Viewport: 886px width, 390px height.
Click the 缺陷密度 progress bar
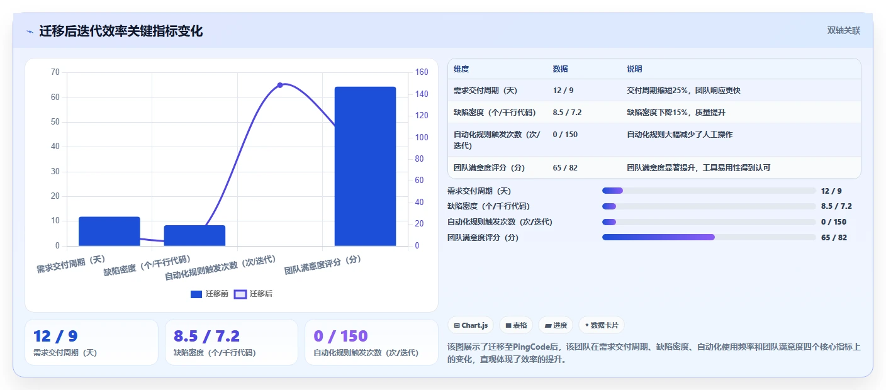(x=709, y=206)
